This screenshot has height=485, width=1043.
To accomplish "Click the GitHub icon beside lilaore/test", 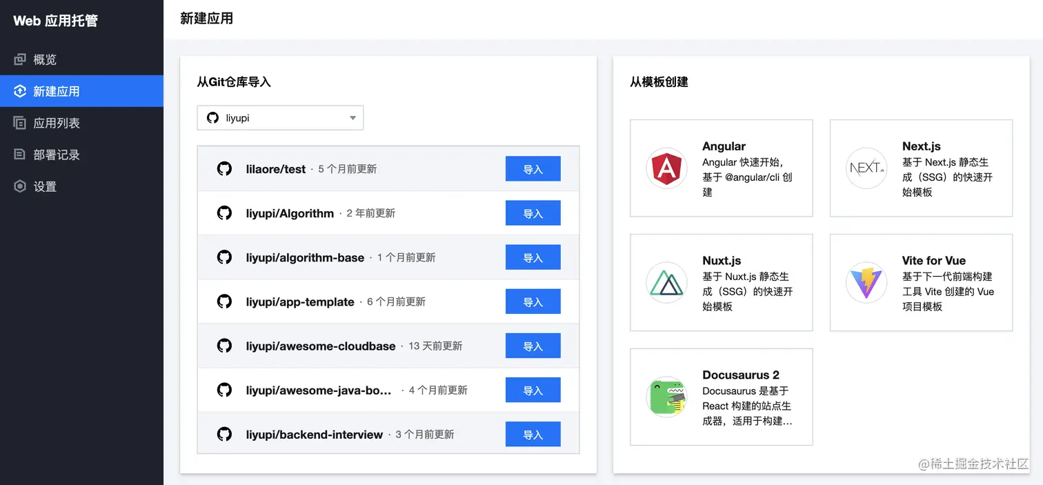I will click(224, 168).
